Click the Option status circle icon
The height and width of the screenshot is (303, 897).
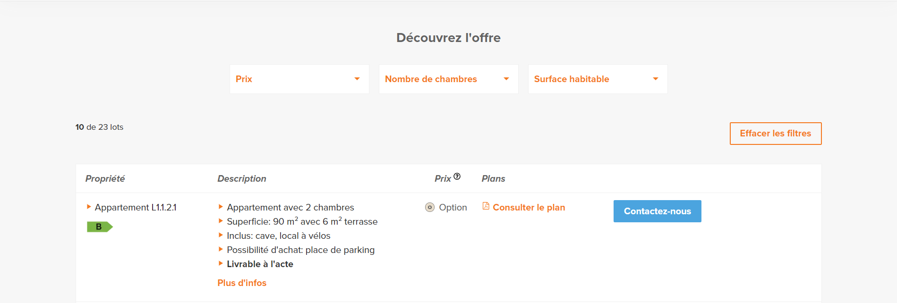pos(429,207)
